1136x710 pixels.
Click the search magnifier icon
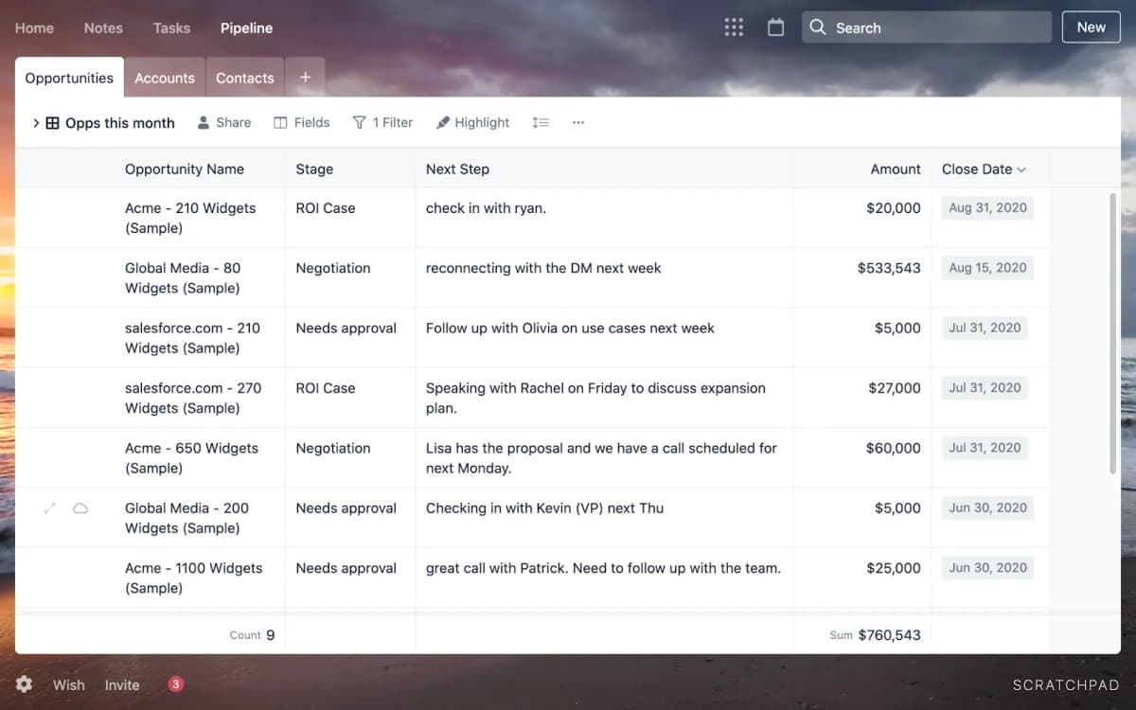click(x=818, y=27)
